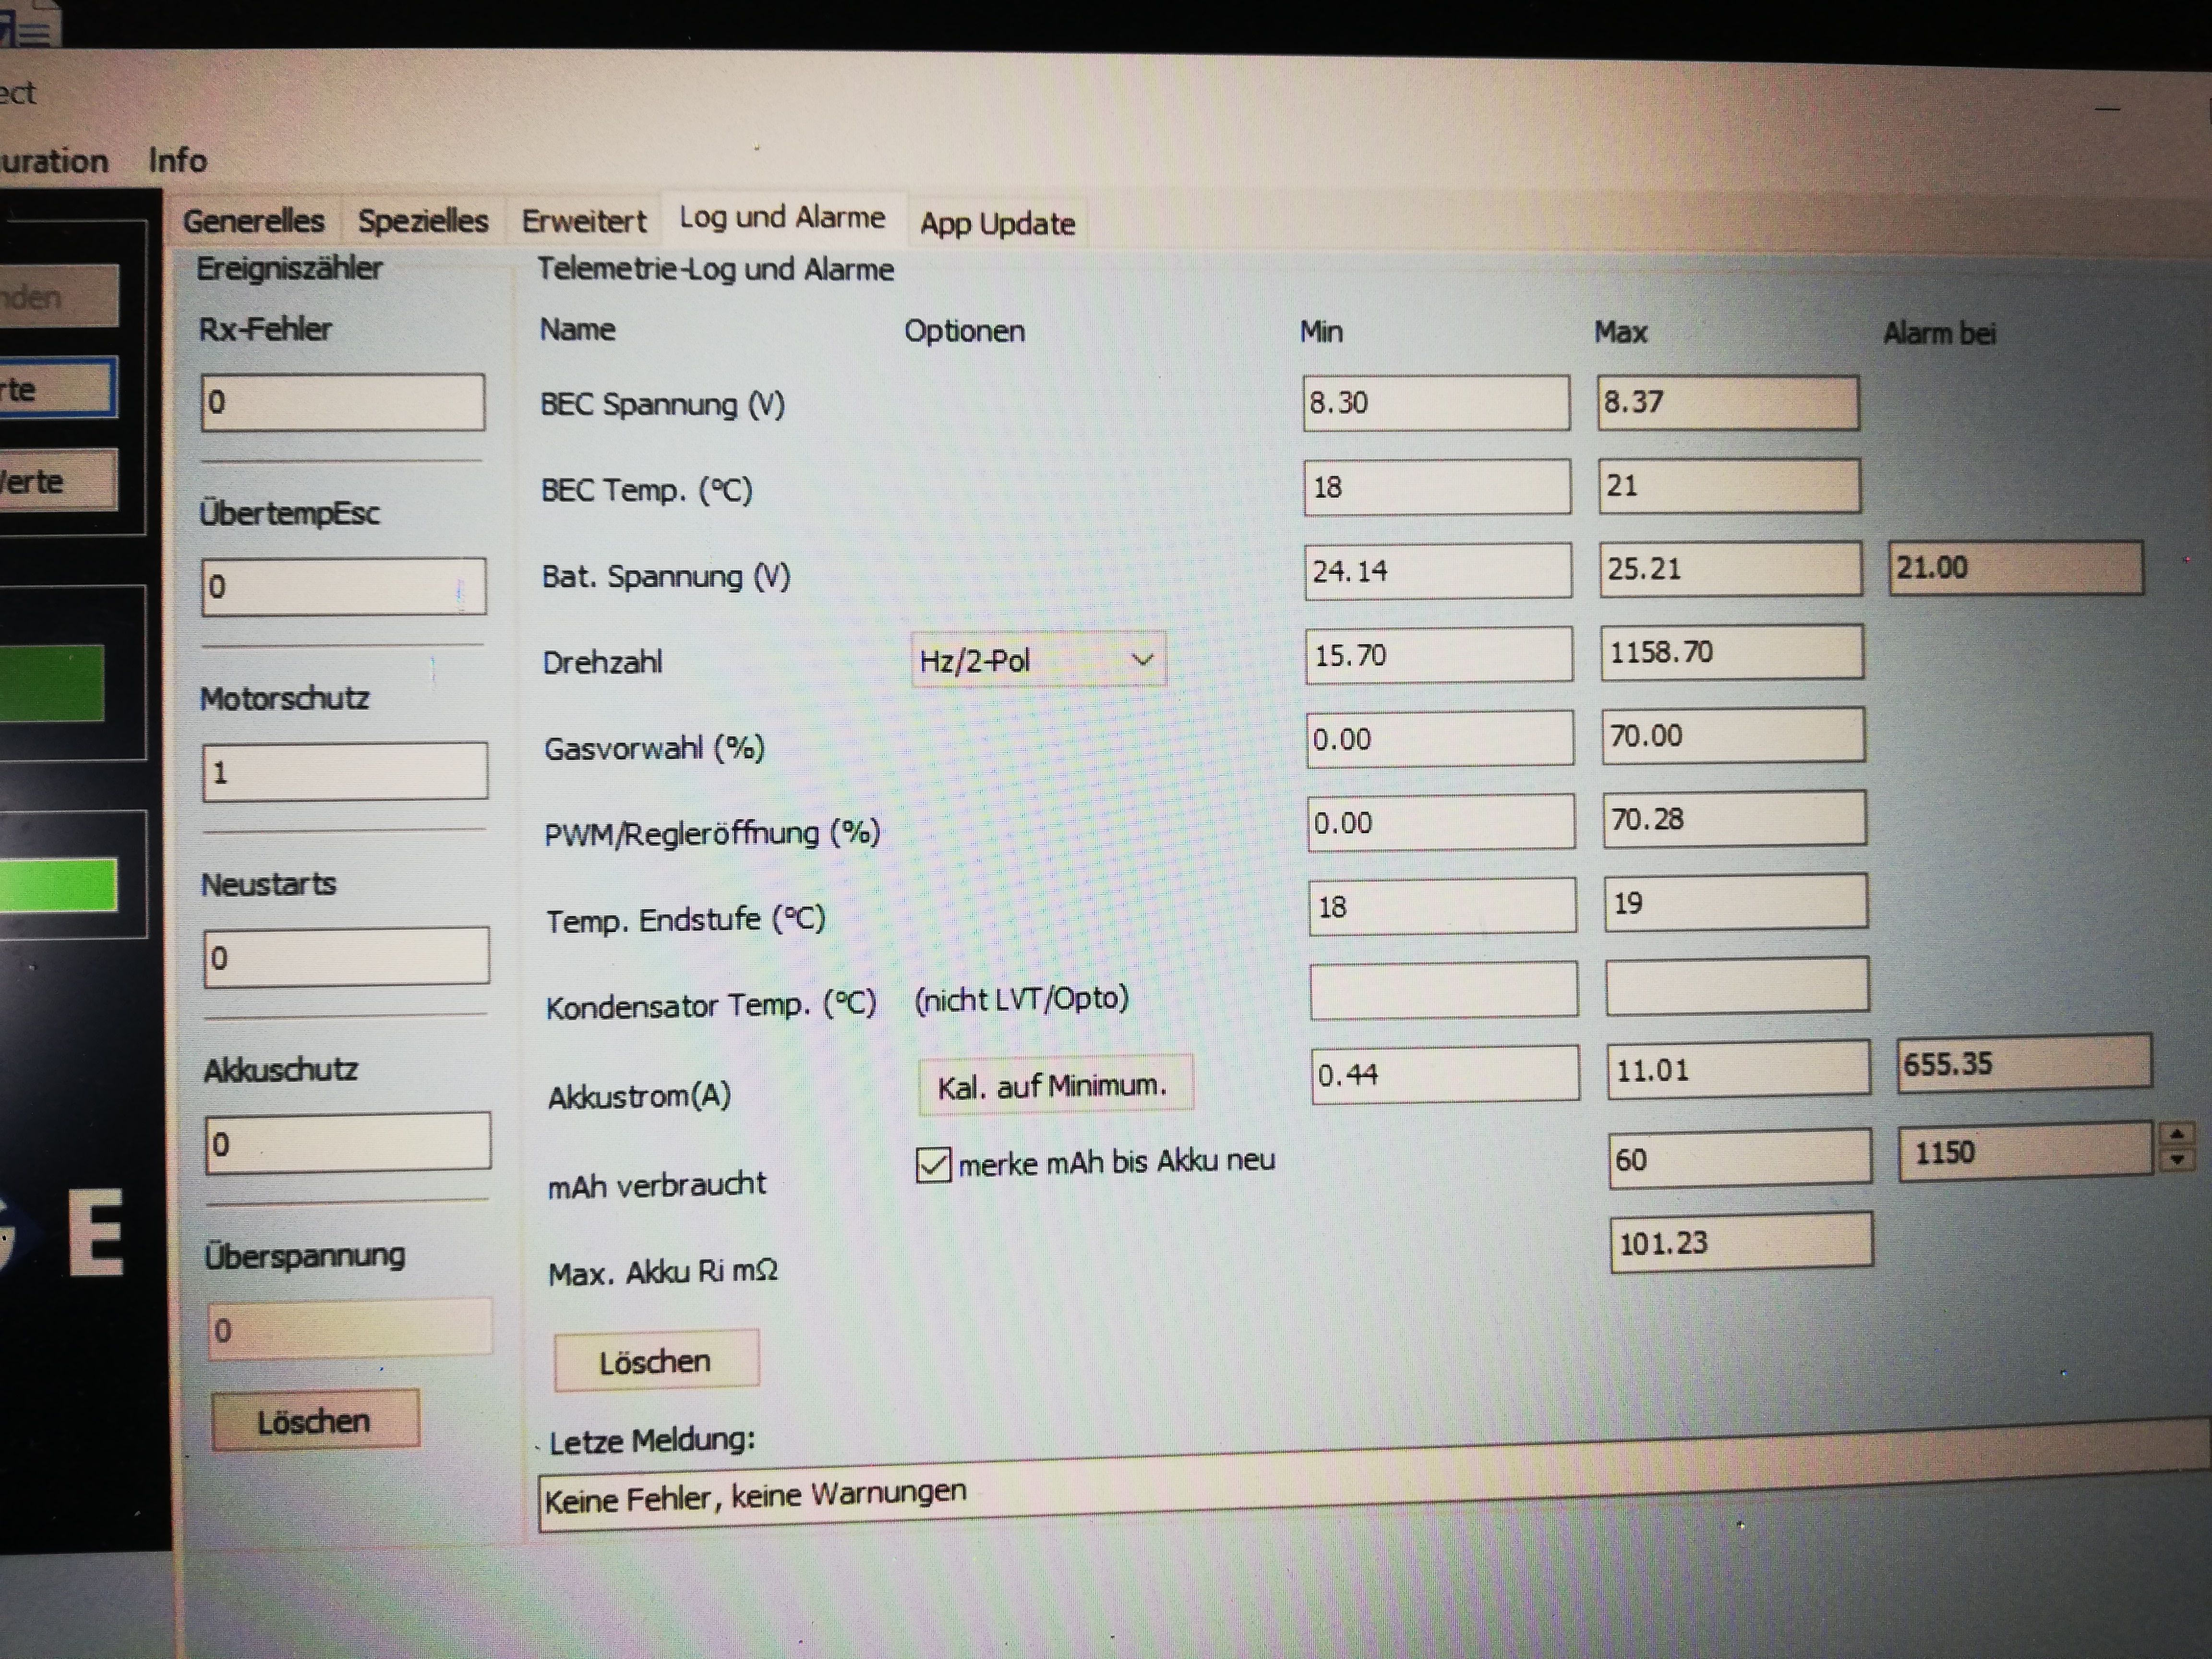
Task: Open the Erweitert tab
Action: point(584,220)
